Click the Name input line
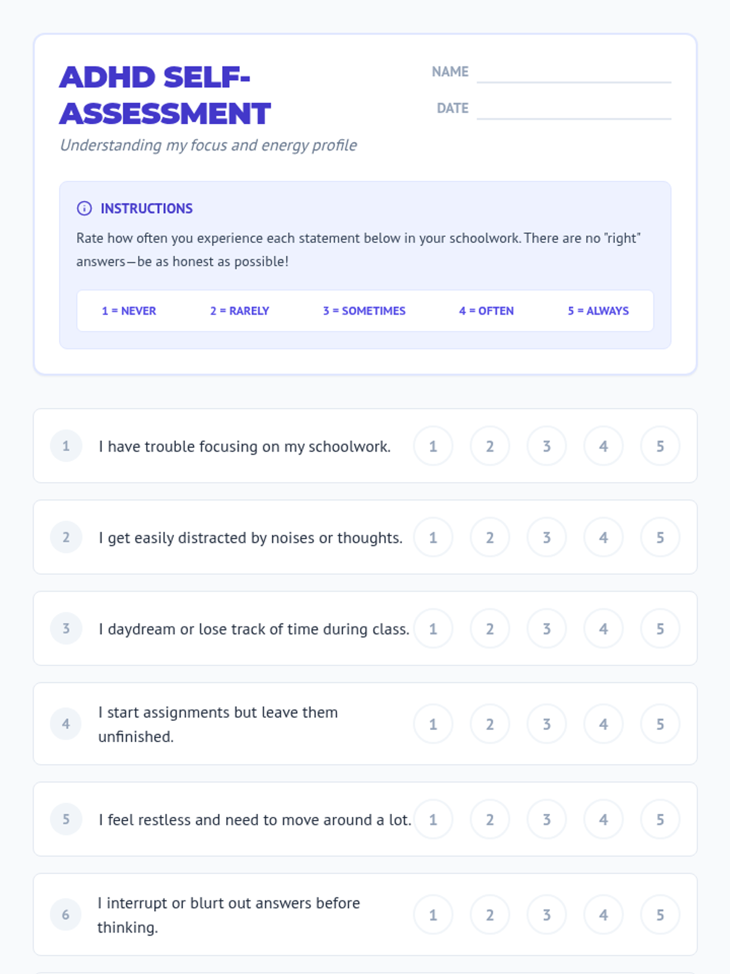This screenshot has height=974, width=730. (574, 72)
